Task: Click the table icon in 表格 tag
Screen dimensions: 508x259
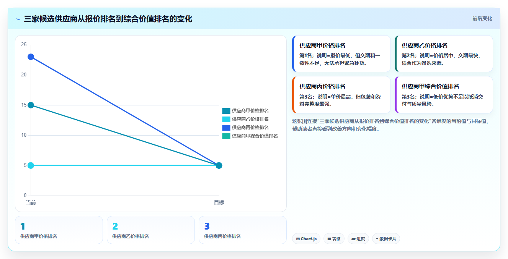Action: (329, 239)
